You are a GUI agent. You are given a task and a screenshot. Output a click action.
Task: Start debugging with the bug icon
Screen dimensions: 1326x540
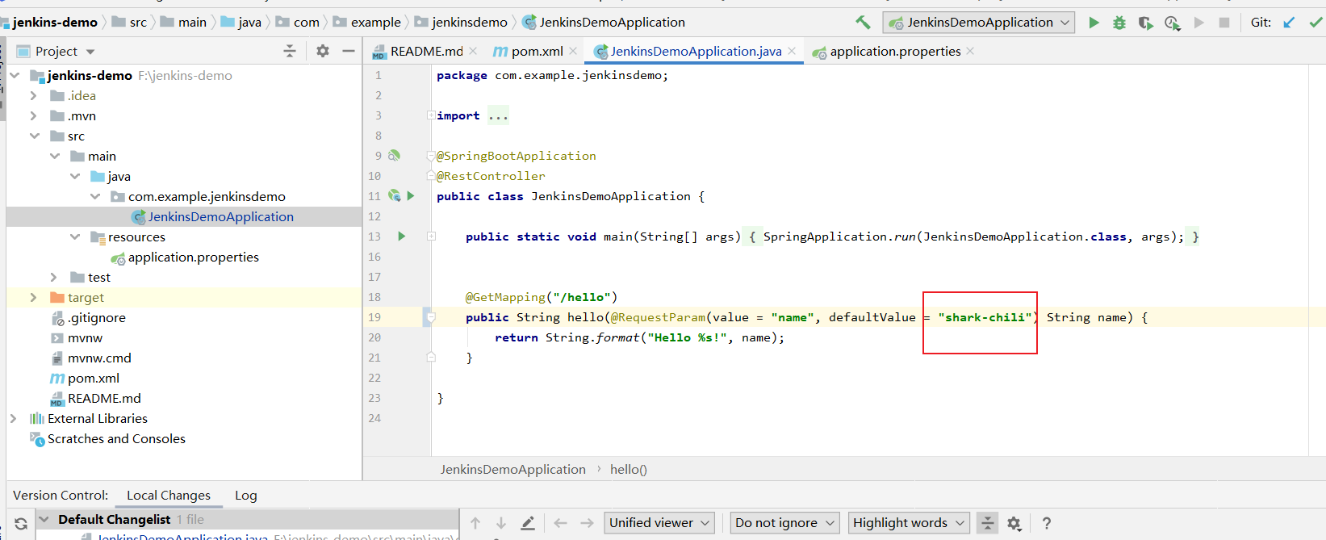coord(1119,23)
